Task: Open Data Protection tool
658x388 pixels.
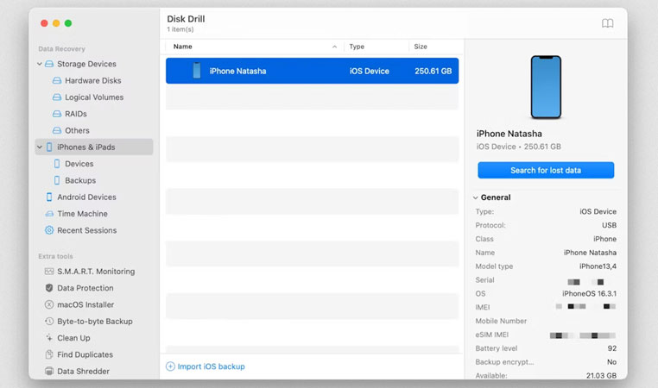Action: point(85,288)
